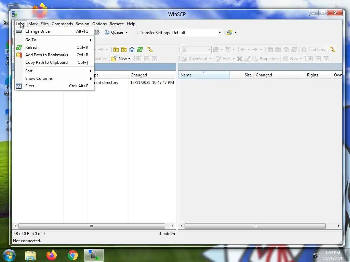
Task: Open the Session menu
Action: pyautogui.click(x=82, y=24)
